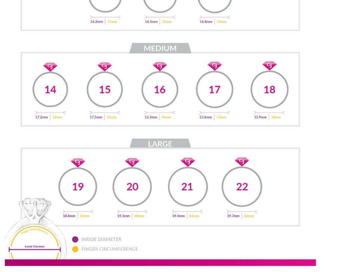359x272 pixels.
Task: Click the 18.8mm diameter label under ring 19
Action: tap(69, 216)
